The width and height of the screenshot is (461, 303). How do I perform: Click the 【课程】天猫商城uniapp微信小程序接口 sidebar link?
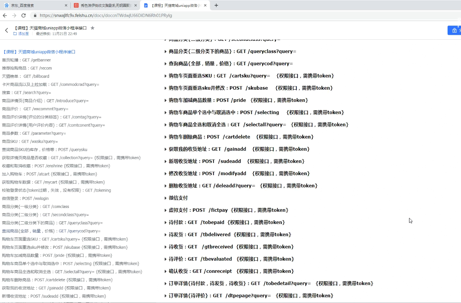[38, 52]
